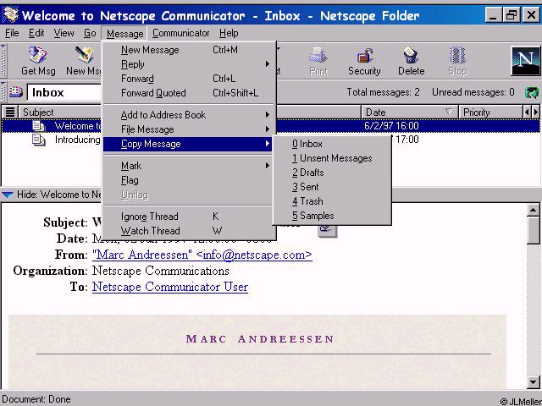Screen dimensions: 542x406
Task: Open the File Message submenu
Action: click(190, 129)
